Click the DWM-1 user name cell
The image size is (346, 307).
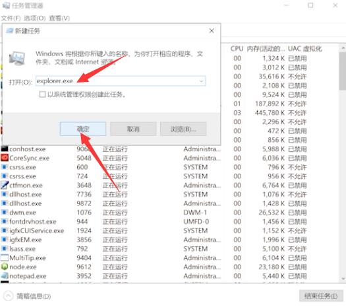point(195,213)
